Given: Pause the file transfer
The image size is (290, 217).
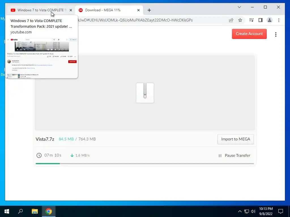Looking at the screenshot, I should pyautogui.click(x=234, y=156).
